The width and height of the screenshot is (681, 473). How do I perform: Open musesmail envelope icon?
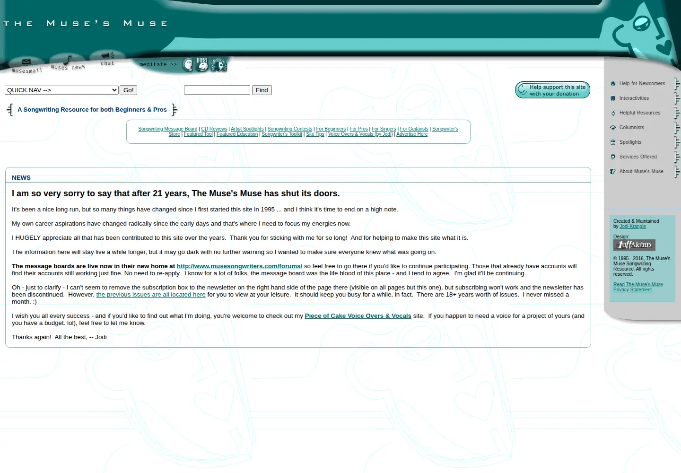point(26,62)
